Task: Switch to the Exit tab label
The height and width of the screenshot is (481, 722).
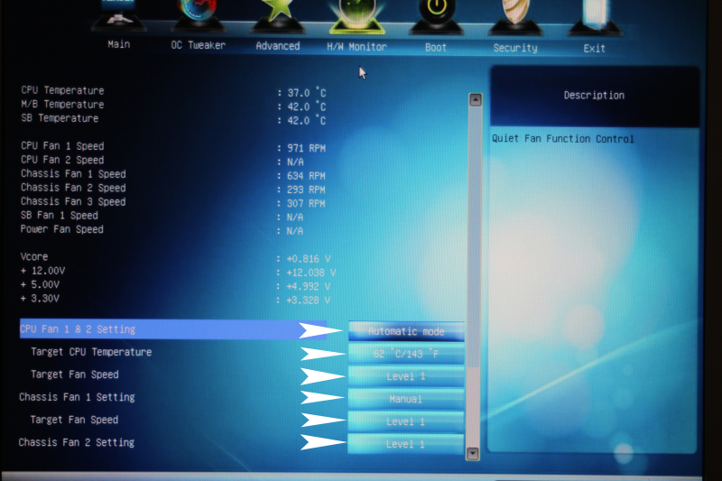Action: 595,49
